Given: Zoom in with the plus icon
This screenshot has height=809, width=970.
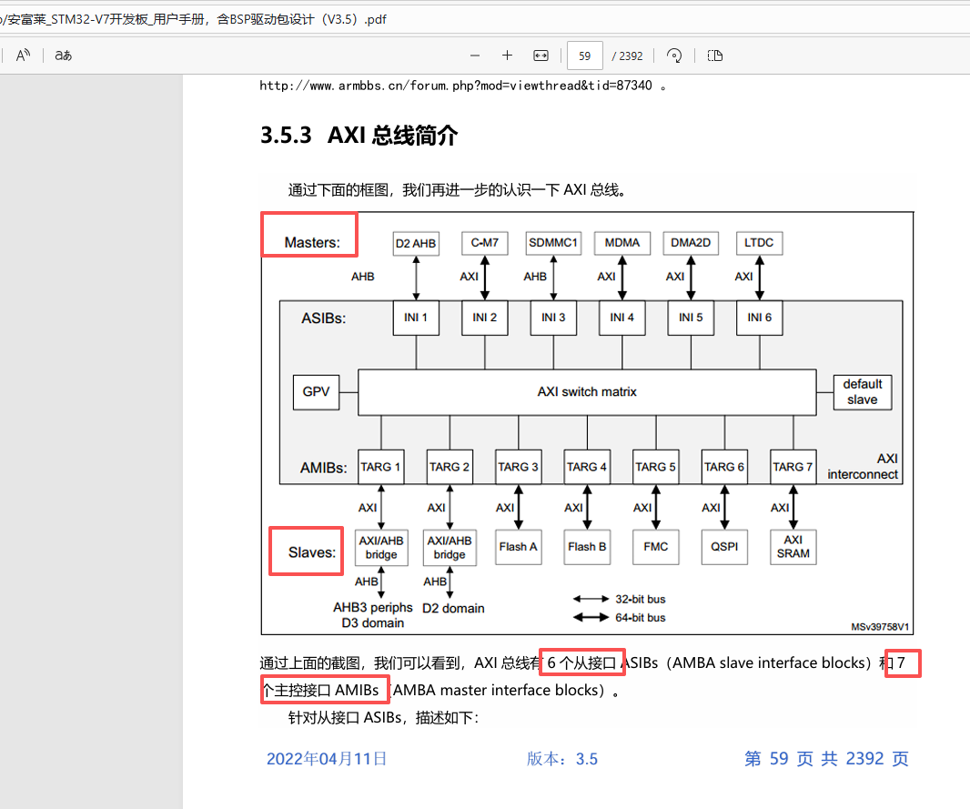Looking at the screenshot, I should click(x=507, y=56).
